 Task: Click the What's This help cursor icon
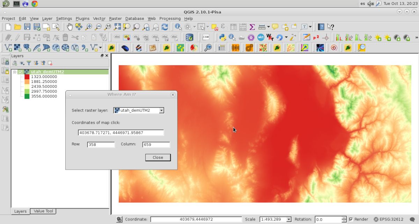coord(330,27)
